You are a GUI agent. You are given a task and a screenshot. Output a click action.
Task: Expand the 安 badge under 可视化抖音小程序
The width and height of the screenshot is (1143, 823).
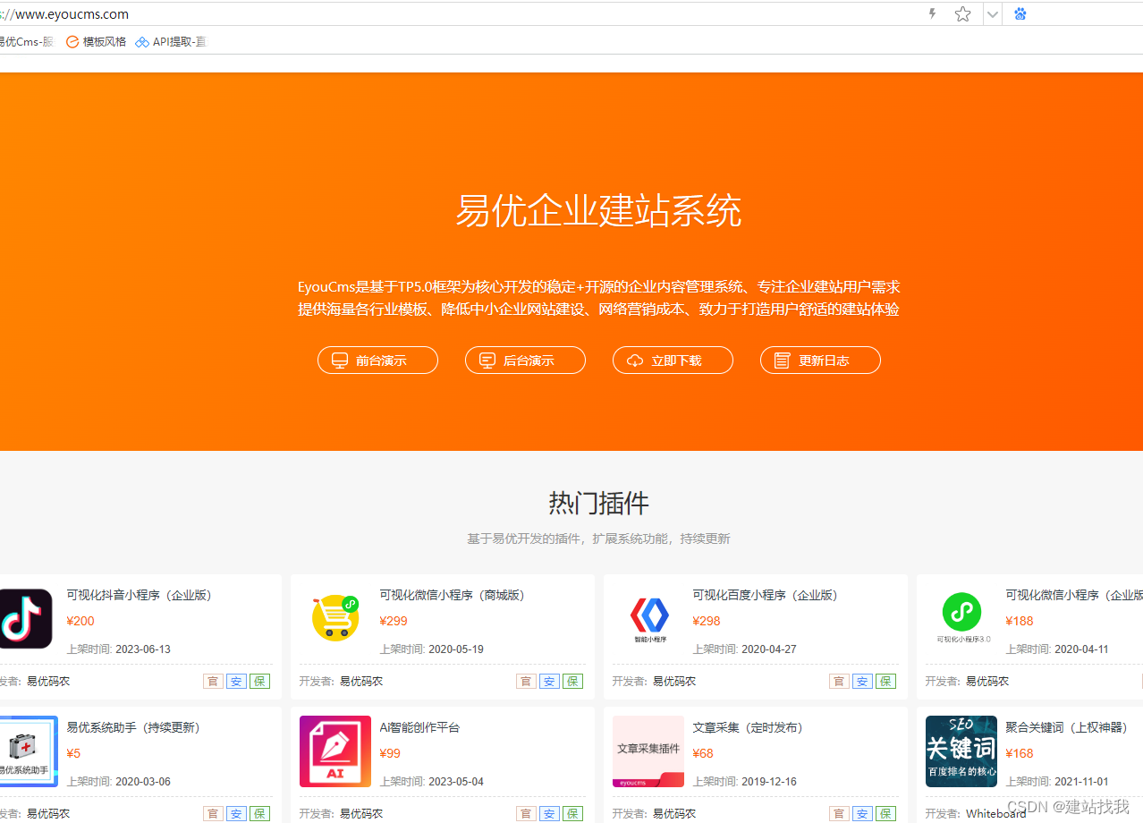coord(235,681)
